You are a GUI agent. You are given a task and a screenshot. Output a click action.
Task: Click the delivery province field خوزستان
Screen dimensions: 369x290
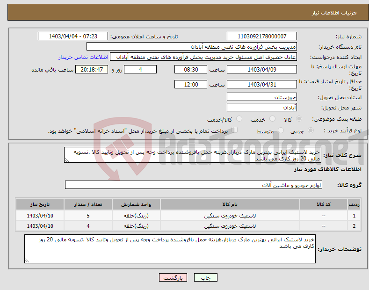[x=262, y=97]
